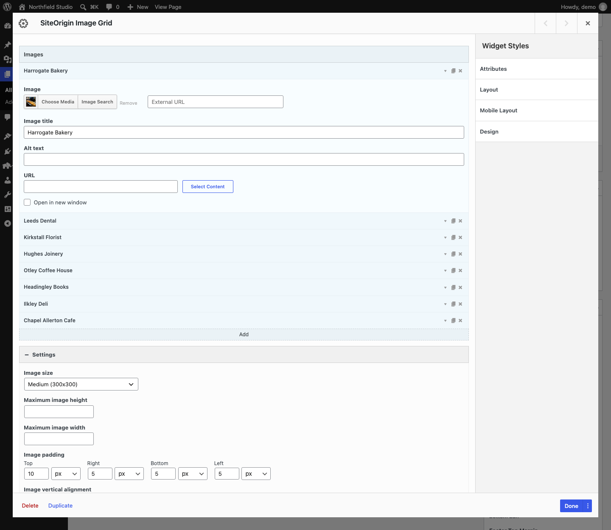
Task: Click the Done button
Action: (572, 506)
